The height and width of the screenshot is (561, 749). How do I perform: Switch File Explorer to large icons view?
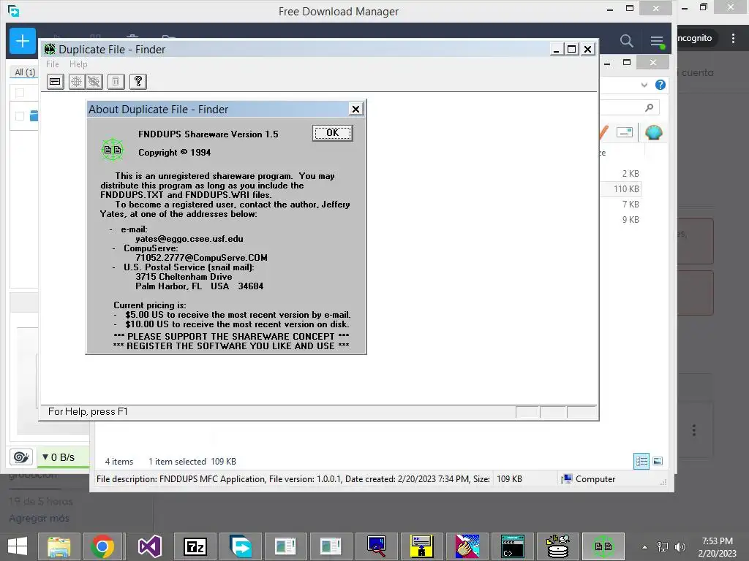coord(658,462)
